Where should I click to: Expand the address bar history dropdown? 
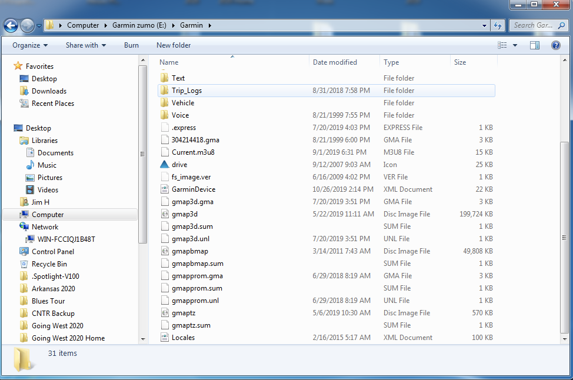click(x=484, y=25)
